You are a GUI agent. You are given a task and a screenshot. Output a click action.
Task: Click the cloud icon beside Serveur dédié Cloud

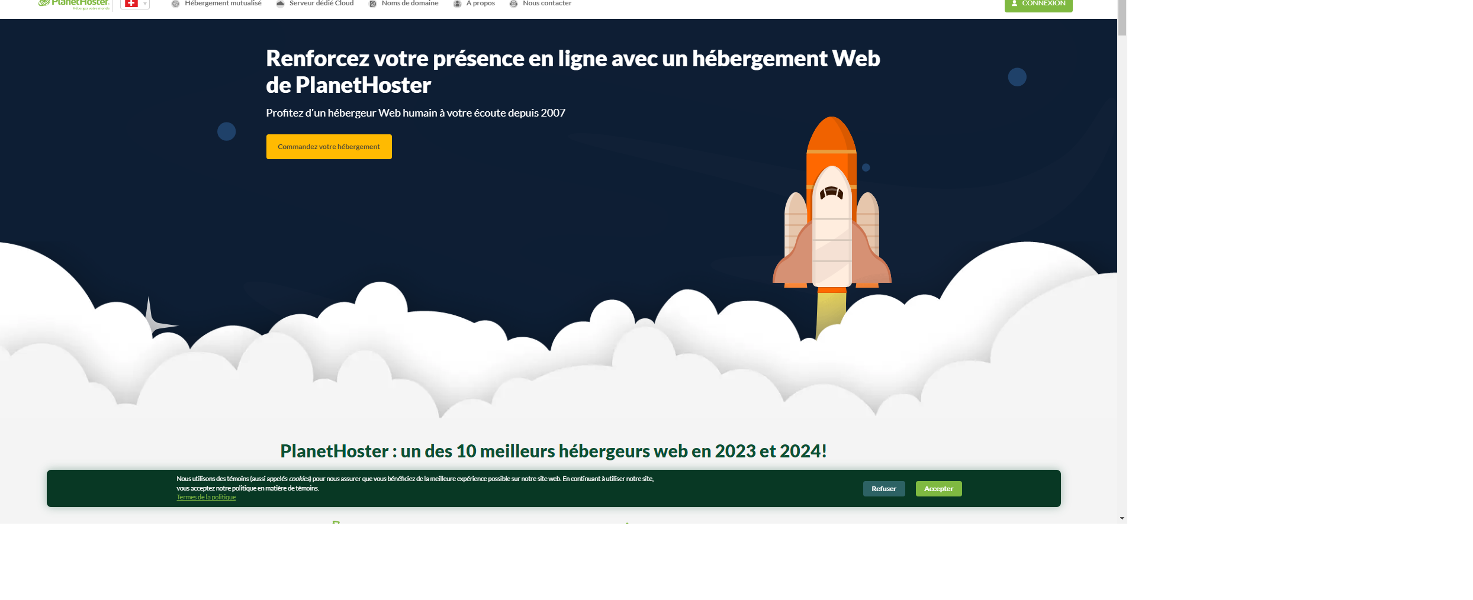pos(280,4)
